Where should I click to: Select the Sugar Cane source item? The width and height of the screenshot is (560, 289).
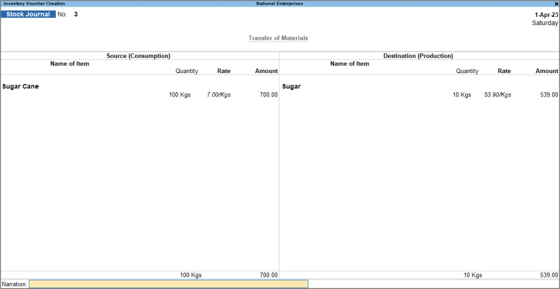click(x=20, y=87)
